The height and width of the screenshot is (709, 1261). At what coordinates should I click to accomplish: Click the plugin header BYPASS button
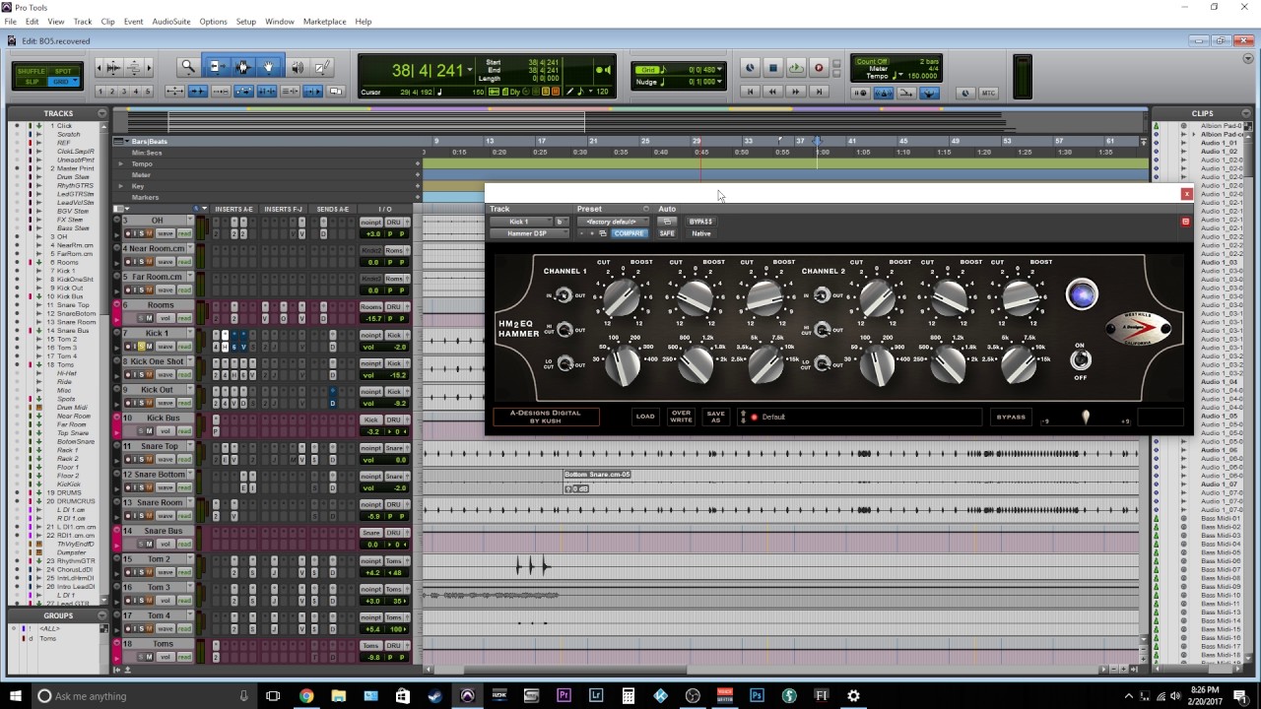(700, 222)
